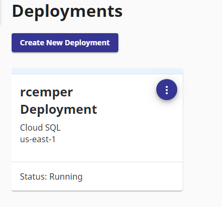
Task: Click empty space below us-east-1 in card
Action: pos(97,152)
